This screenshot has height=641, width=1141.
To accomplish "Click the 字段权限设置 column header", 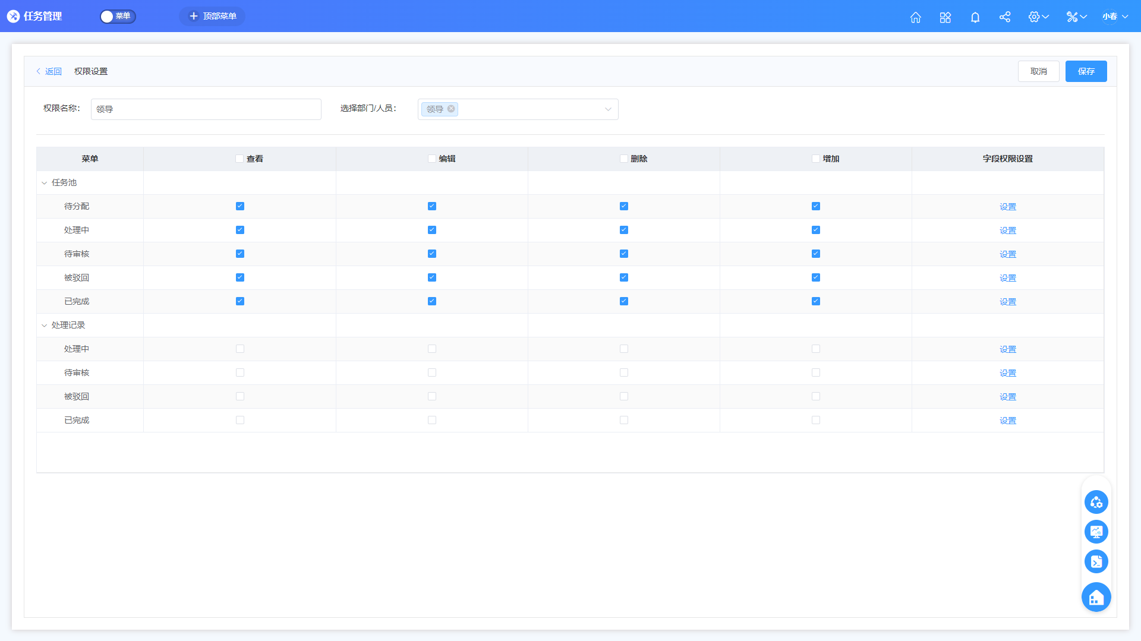I will coord(1007,159).
